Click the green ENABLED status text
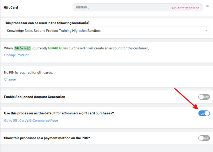The image size is (213, 152). (x=56, y=48)
